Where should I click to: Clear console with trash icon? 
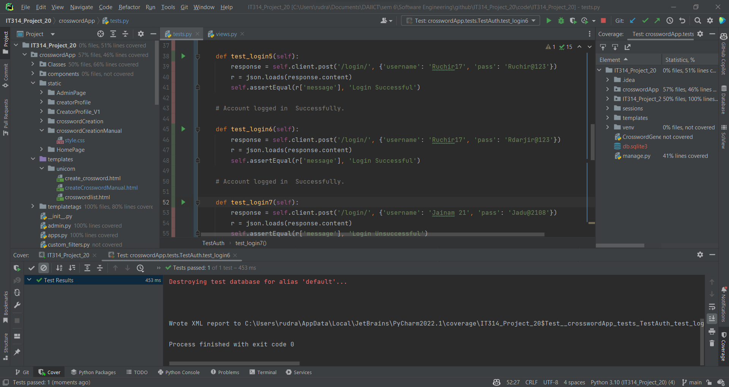pos(712,343)
